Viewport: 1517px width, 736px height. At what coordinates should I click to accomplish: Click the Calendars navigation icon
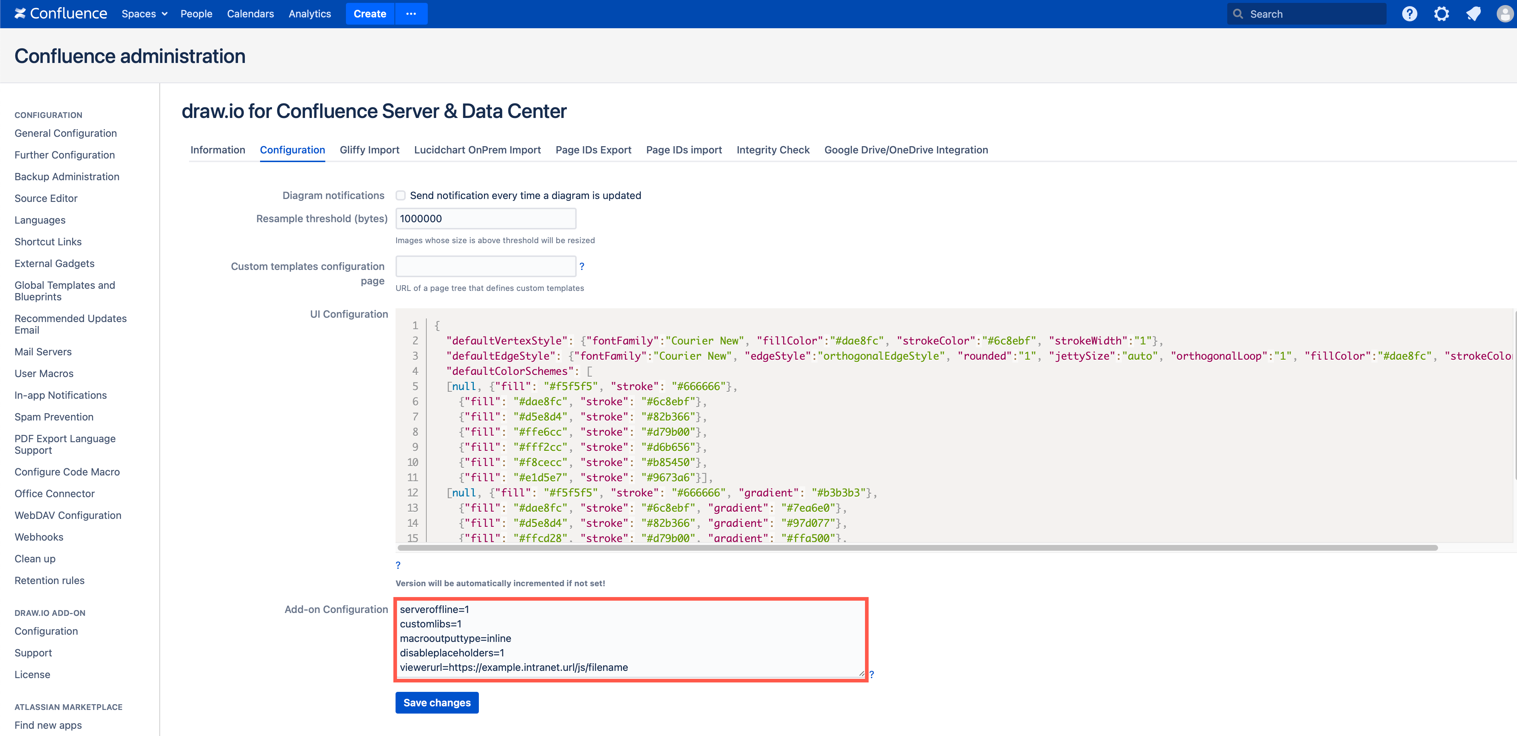[x=250, y=13]
